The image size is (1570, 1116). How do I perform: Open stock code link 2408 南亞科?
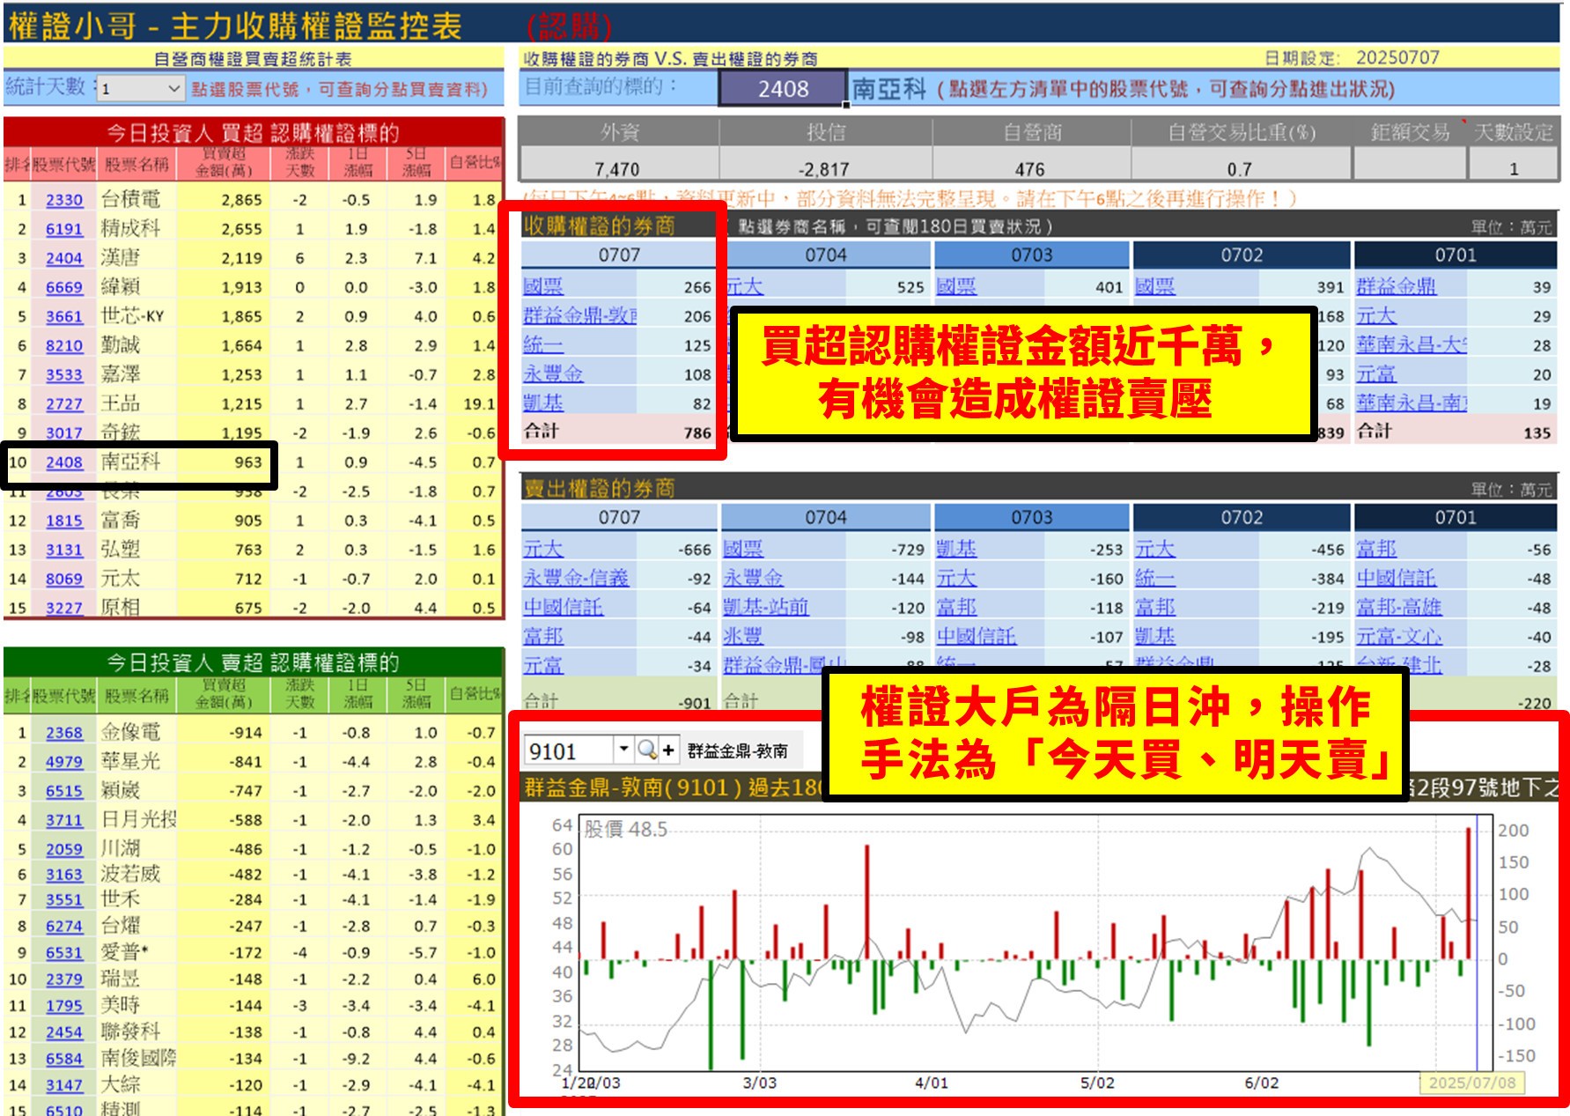(x=64, y=462)
